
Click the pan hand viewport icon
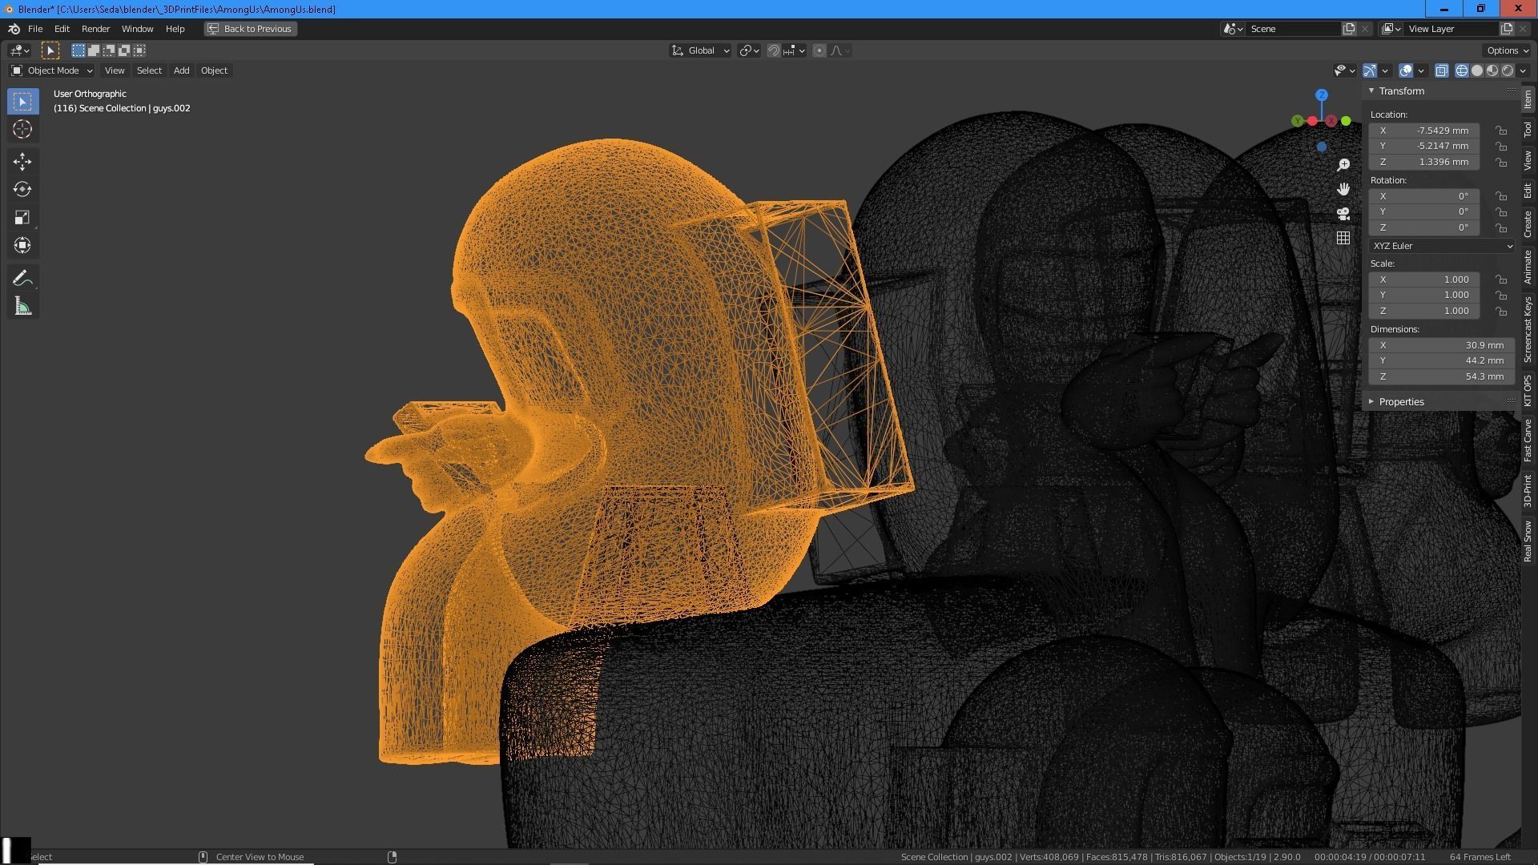tap(1343, 189)
